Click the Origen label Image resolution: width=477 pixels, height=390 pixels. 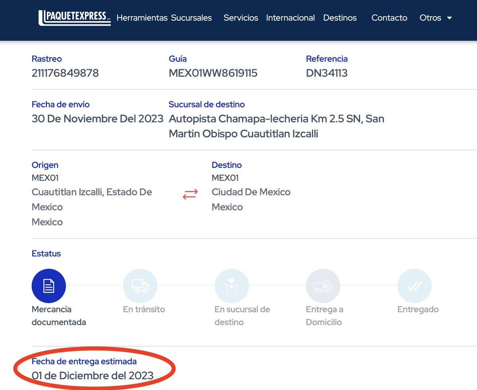[45, 165]
